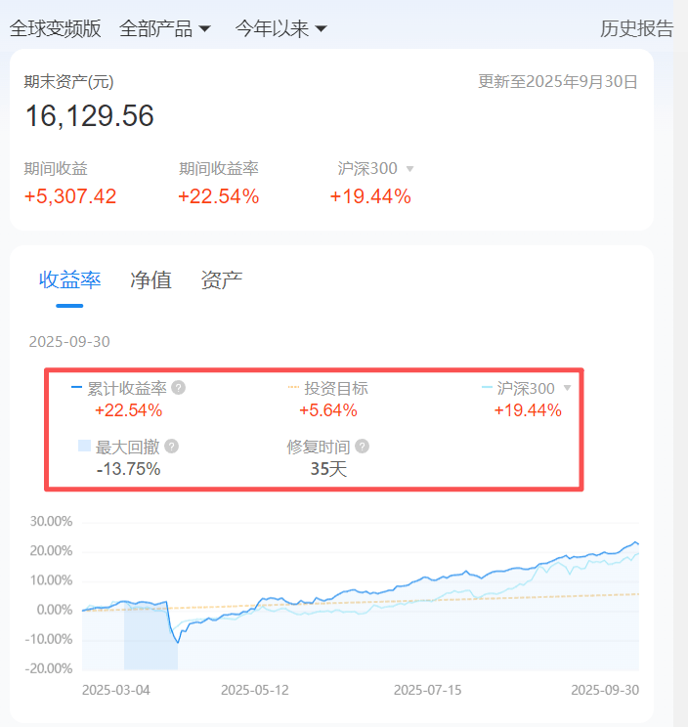Viewport: 688px width, 727px height.
Task: Switch to the 资产 tab
Action: (x=221, y=280)
